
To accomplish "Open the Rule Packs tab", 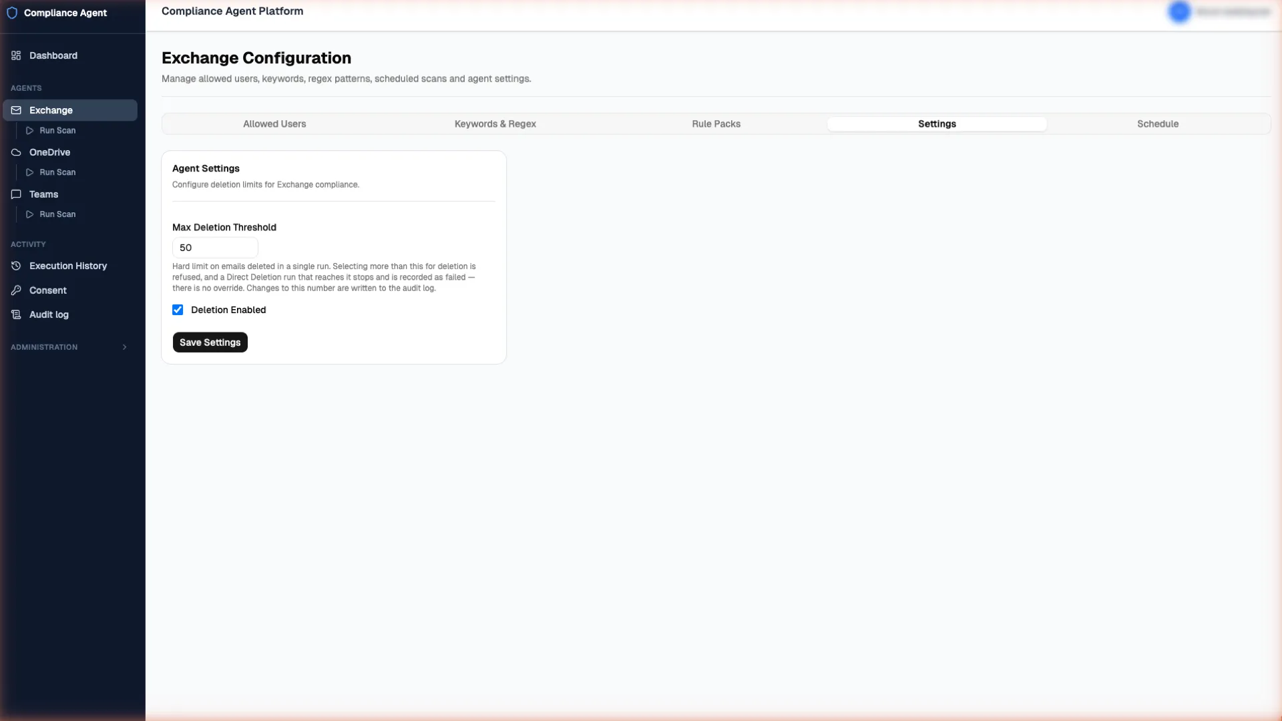I will [716, 124].
